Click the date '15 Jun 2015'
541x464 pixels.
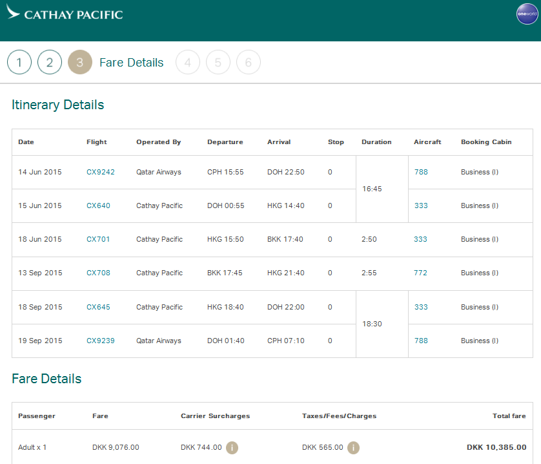click(x=40, y=206)
